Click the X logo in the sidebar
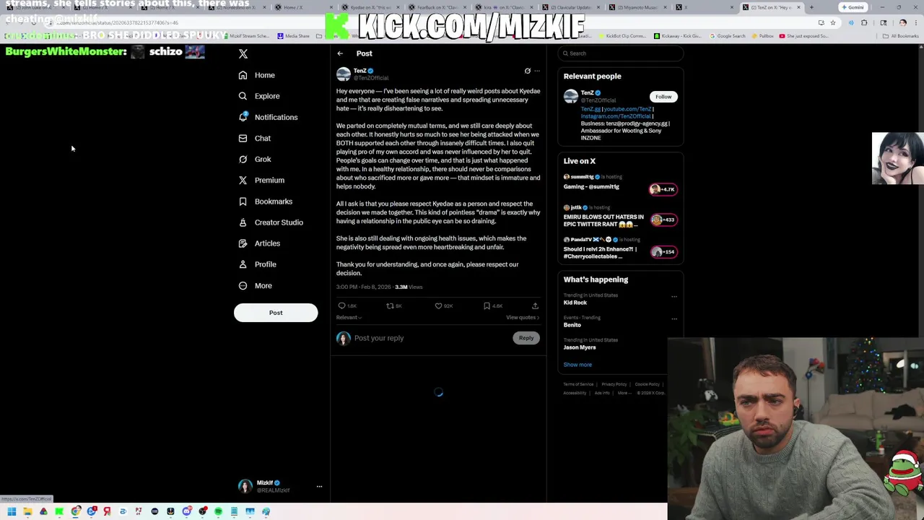This screenshot has height=520, width=924. 243,53
